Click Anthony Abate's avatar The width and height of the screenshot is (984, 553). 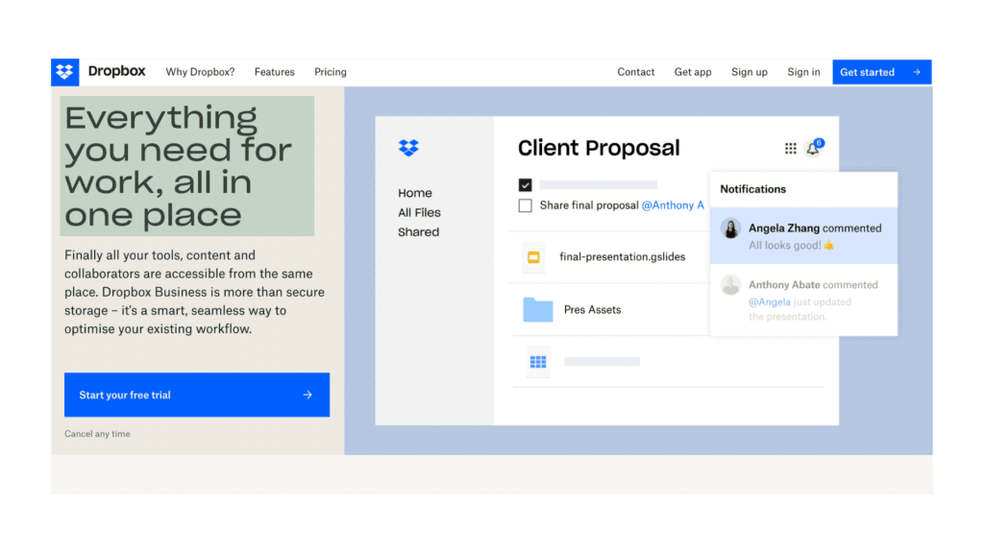click(x=730, y=284)
